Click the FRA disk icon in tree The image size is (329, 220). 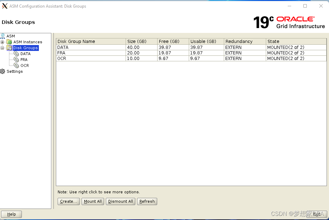pyautogui.click(x=16, y=60)
